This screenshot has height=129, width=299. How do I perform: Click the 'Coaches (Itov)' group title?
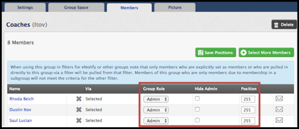click(27, 25)
